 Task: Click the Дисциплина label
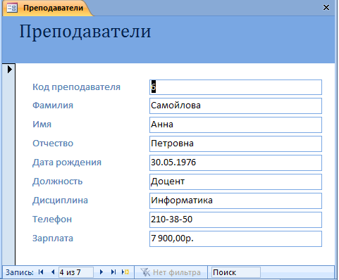click(60, 201)
